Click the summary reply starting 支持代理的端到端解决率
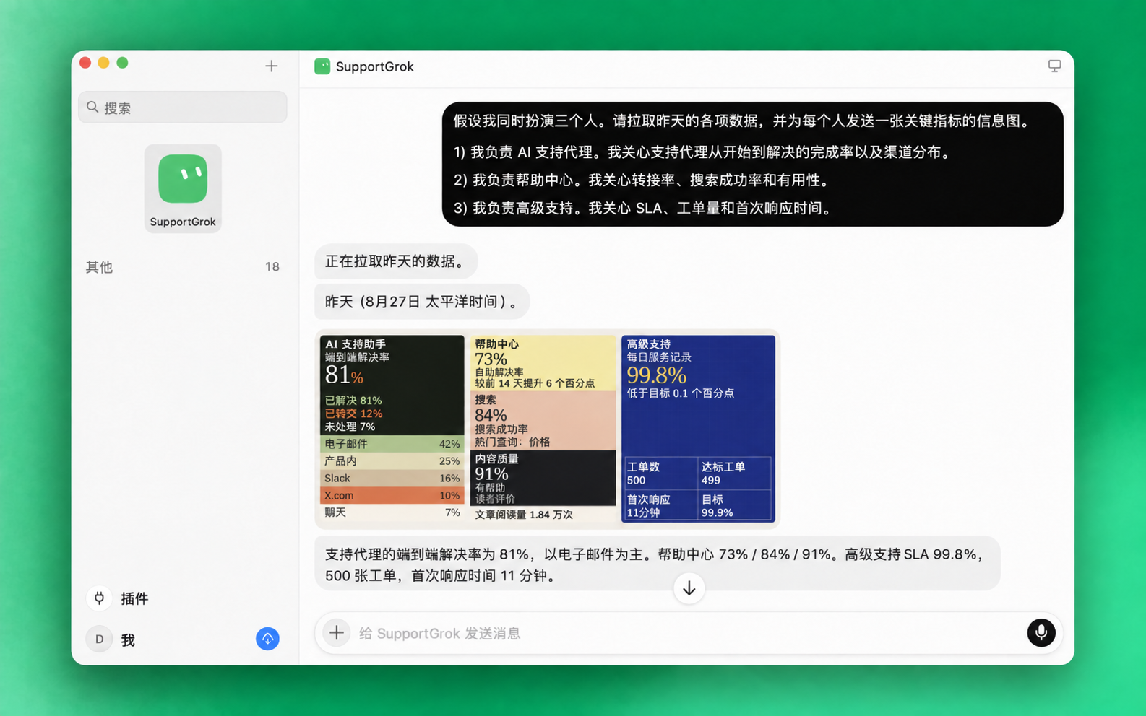The image size is (1146, 716). coord(658,564)
